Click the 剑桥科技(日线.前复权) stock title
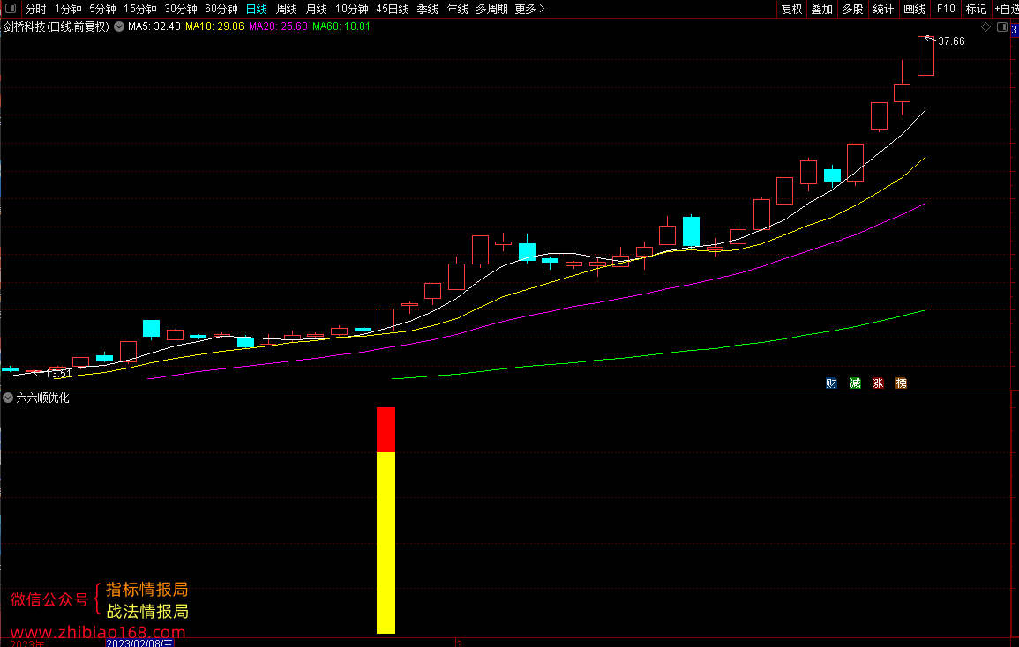Image resolution: width=1019 pixels, height=647 pixels. coord(56,26)
